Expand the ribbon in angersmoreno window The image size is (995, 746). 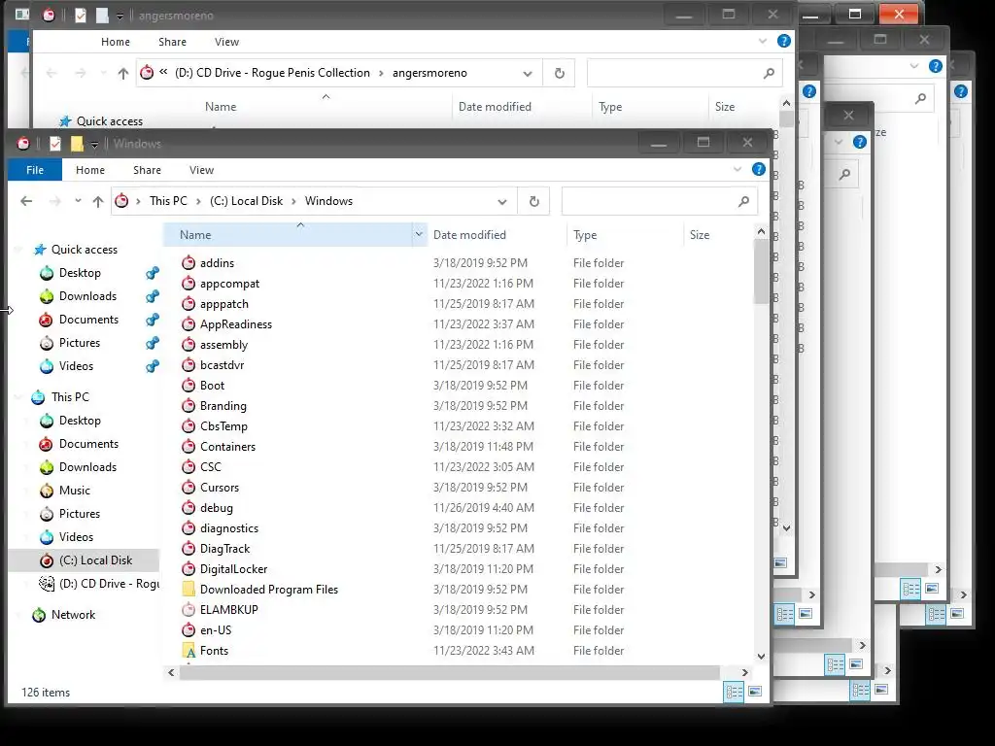763,41
